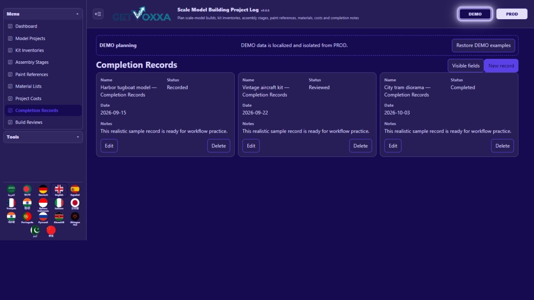Click the Completed status value
Viewport: 534px width, 300px height.
[x=463, y=88]
